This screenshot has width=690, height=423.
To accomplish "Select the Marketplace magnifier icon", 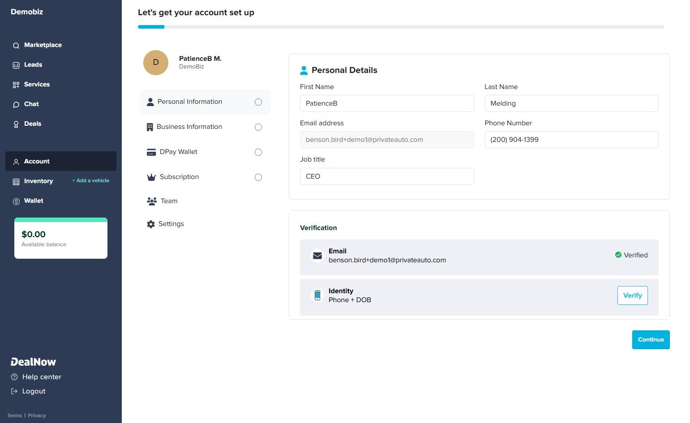I will point(16,45).
